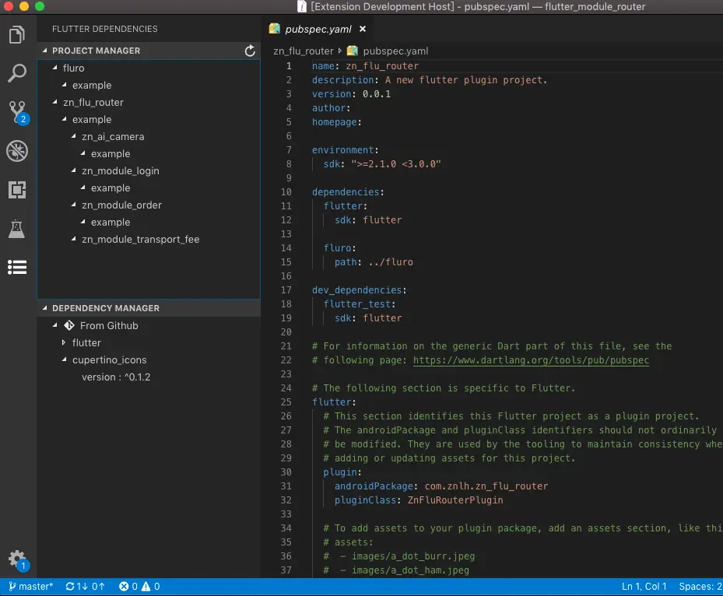Close the pubspec.yaml tab
Screen dimensions: 723x596
coord(363,29)
